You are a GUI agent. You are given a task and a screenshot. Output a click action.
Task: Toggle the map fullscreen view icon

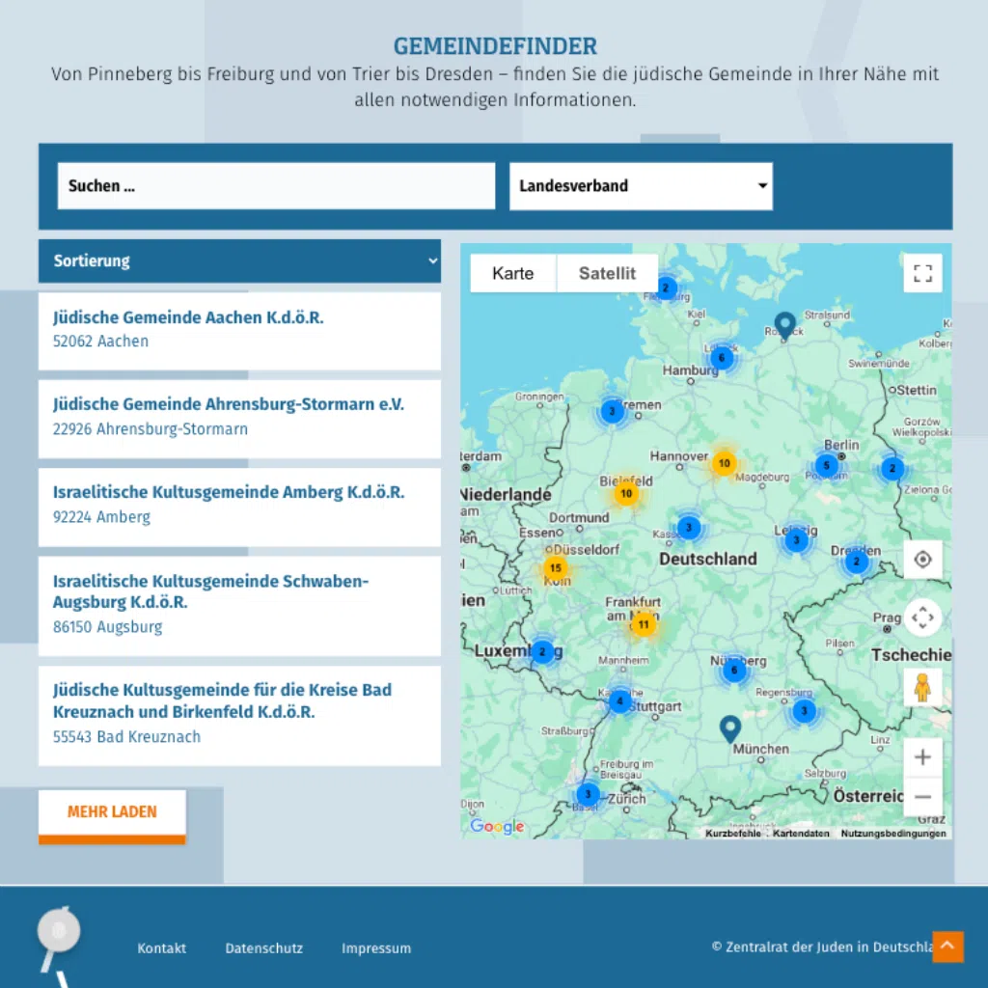click(x=922, y=273)
